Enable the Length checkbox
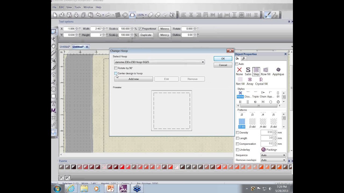This screenshot has height=193, width=344. [x=237, y=138]
